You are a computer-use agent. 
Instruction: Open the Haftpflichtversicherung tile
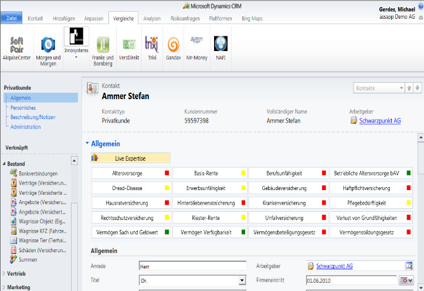coord(371,188)
